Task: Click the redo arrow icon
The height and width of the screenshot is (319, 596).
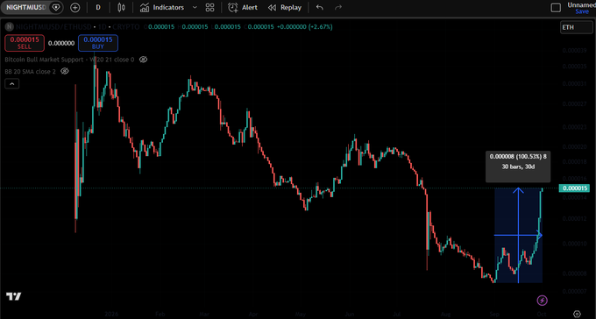Action: point(338,7)
